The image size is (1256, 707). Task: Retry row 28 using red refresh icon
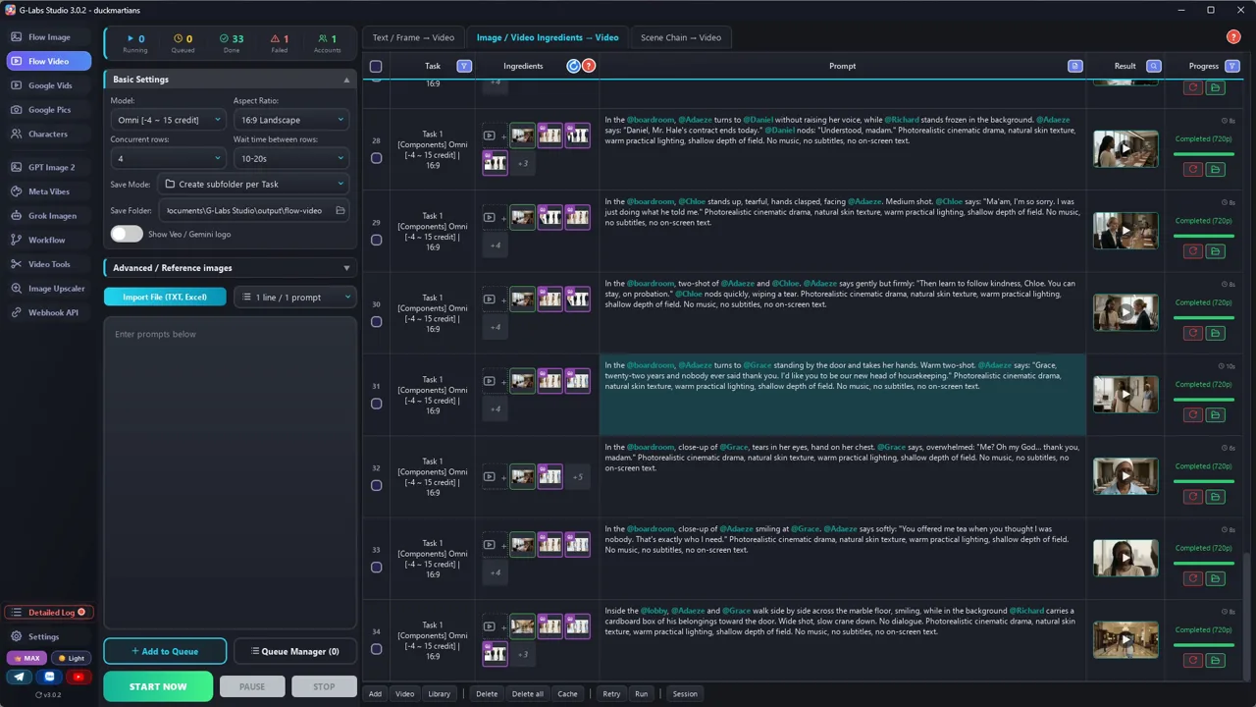(x=1193, y=169)
